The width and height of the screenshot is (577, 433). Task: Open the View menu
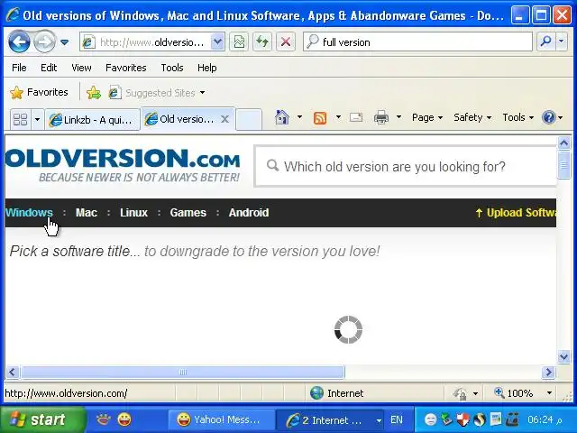(x=81, y=68)
